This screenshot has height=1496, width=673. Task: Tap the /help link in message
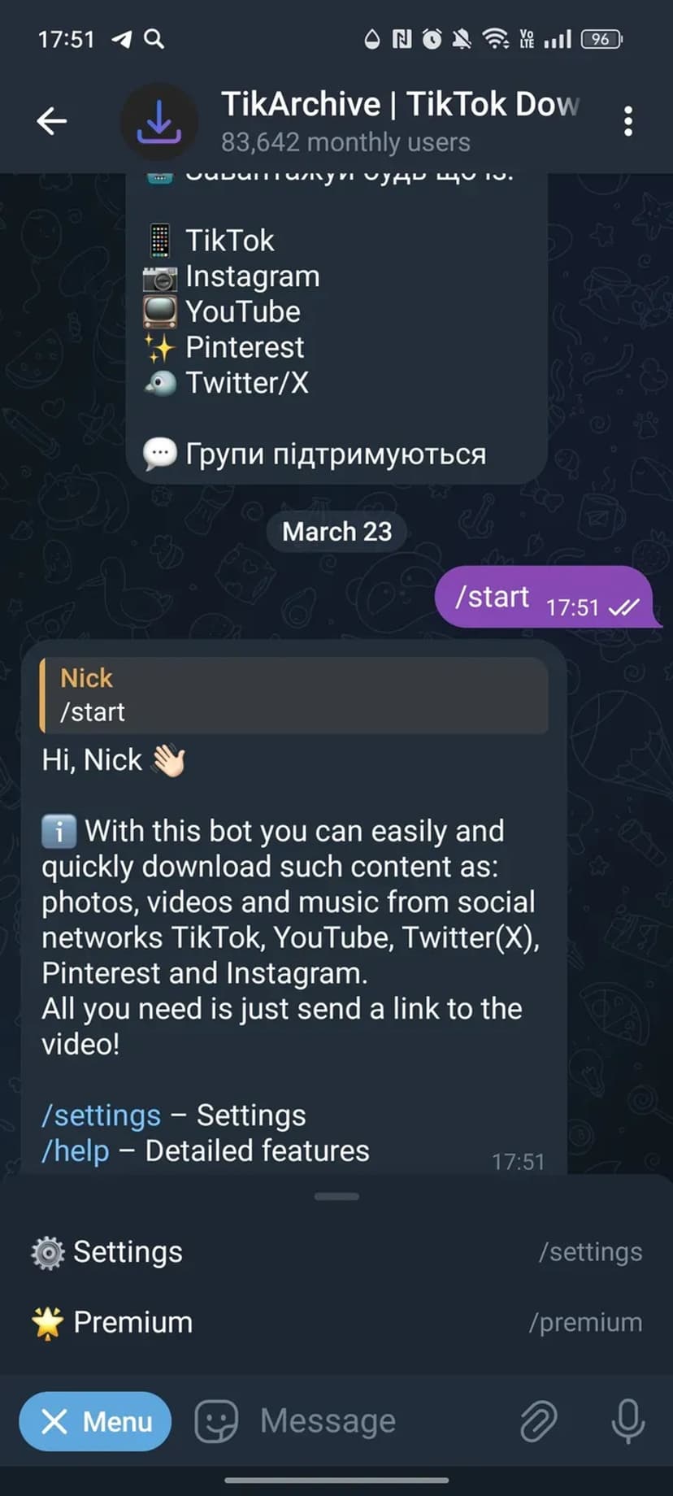(x=76, y=1151)
